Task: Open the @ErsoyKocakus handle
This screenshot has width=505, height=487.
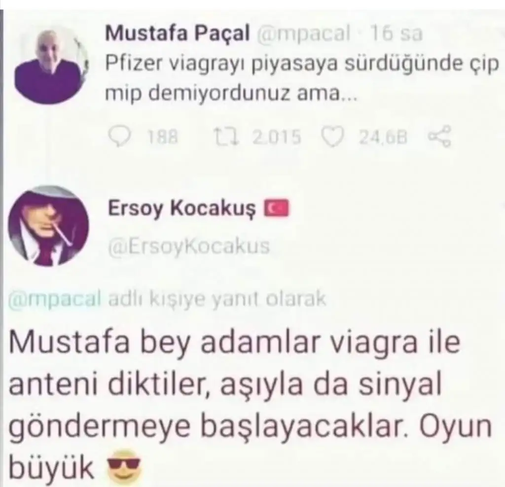Action: coord(189,246)
